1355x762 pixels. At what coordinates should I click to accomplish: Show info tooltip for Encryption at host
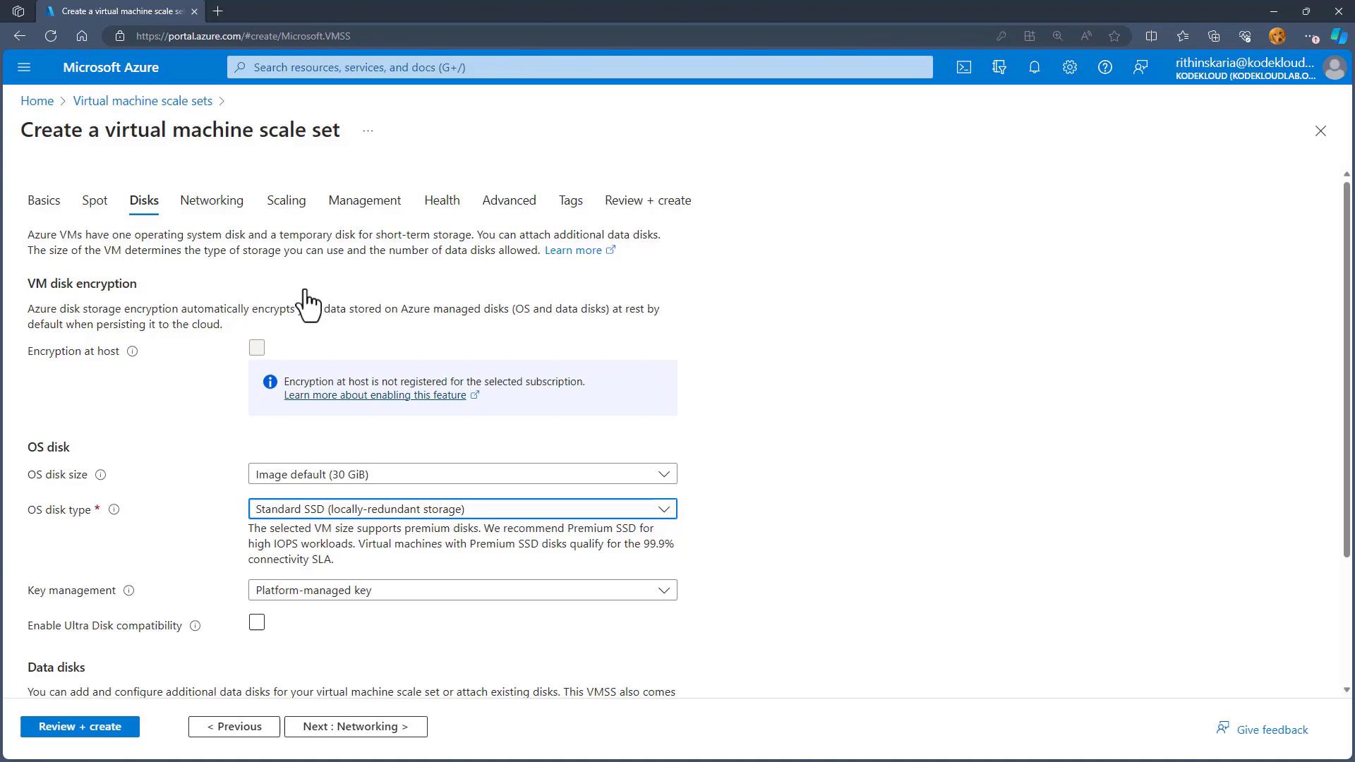(132, 351)
